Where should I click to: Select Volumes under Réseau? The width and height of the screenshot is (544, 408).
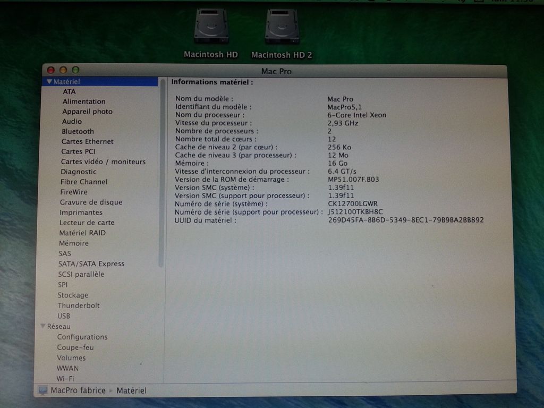click(71, 358)
